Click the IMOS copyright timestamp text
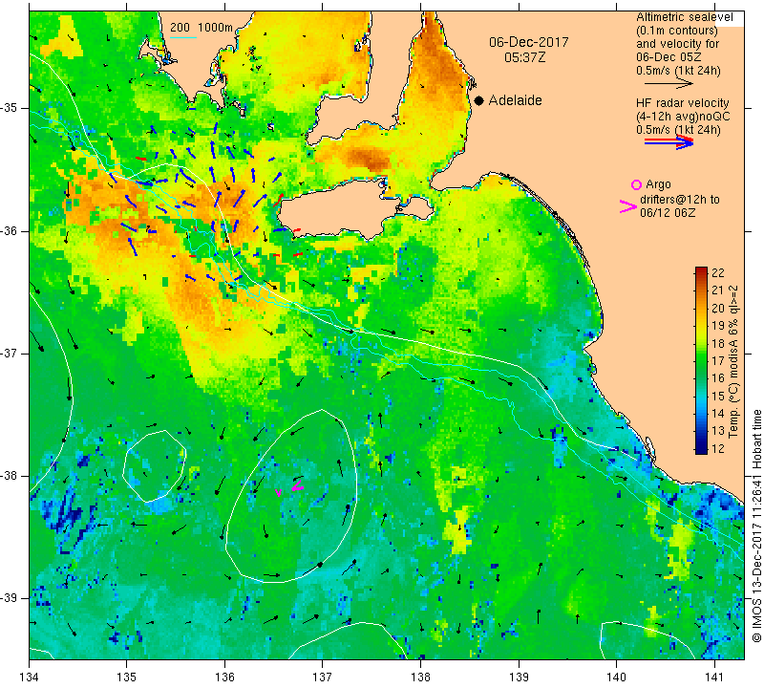The image size is (764, 688). 756,526
